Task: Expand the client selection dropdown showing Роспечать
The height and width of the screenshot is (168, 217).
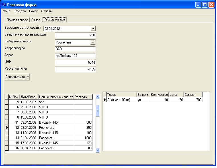Action: (x=93, y=42)
